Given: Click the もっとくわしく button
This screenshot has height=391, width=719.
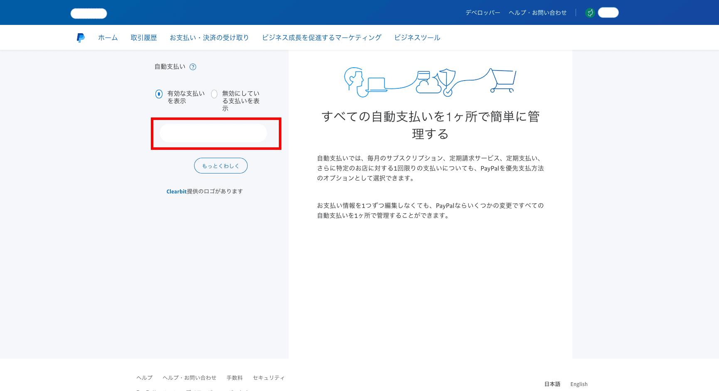Looking at the screenshot, I should (221, 166).
